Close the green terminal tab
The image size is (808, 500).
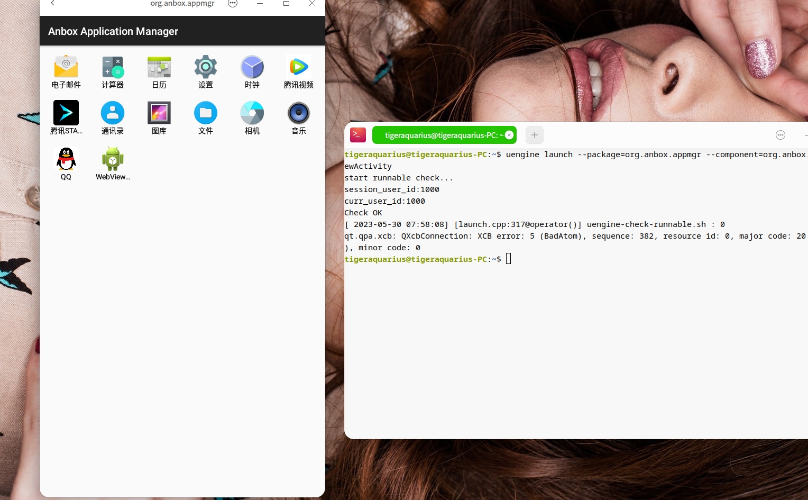[x=509, y=135]
